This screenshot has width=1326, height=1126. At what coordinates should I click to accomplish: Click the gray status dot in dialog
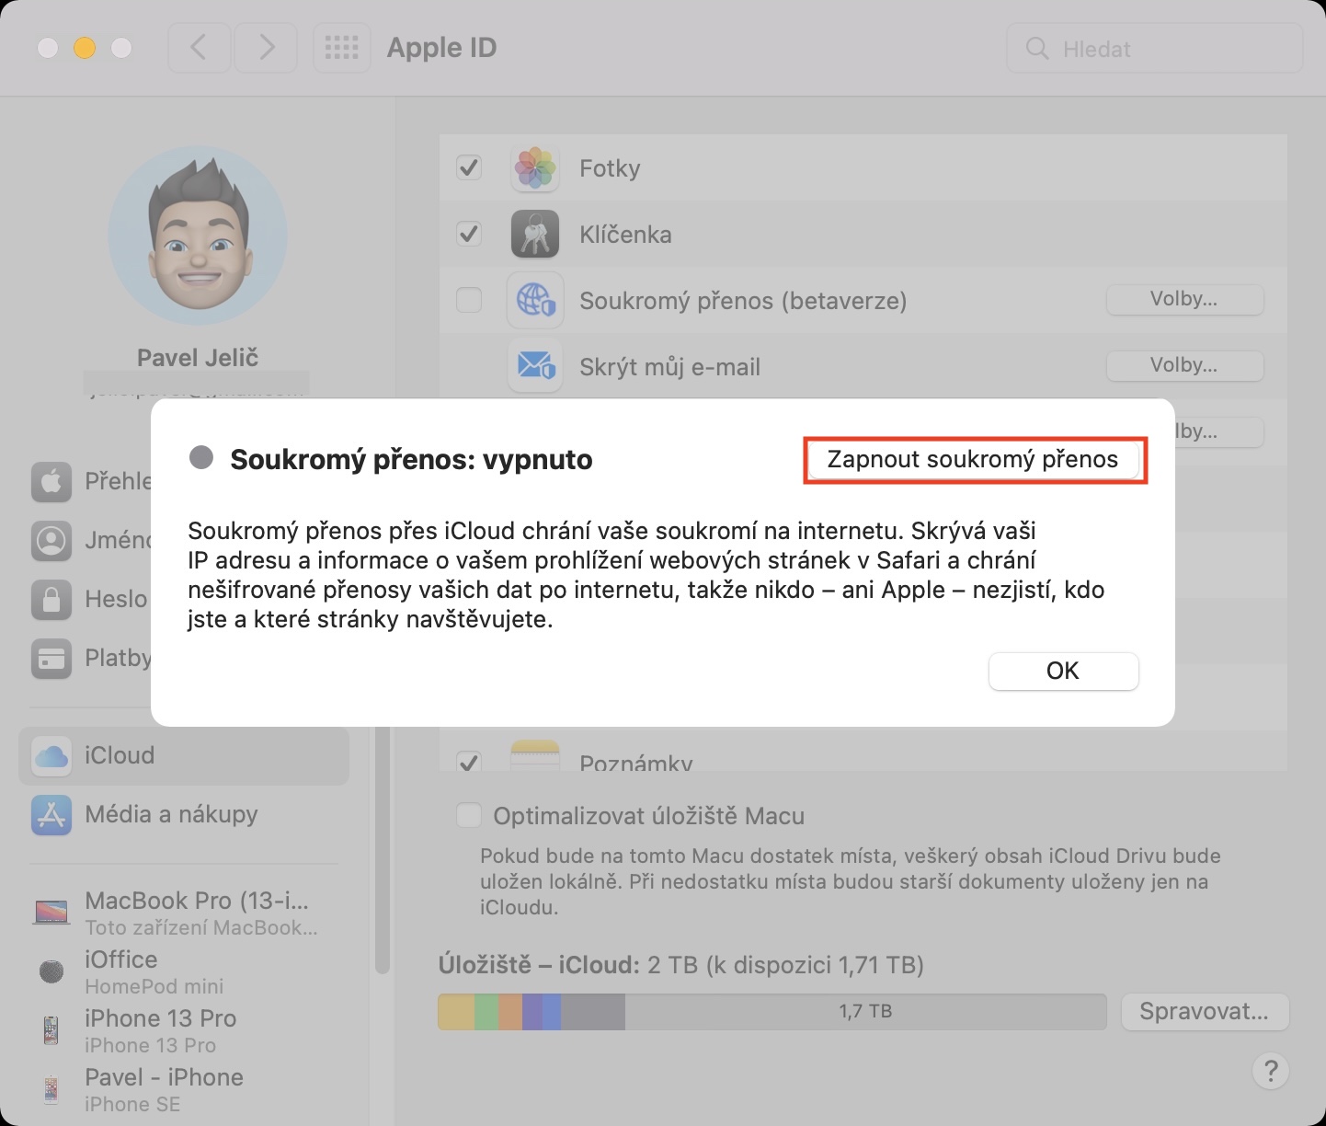pyautogui.click(x=201, y=457)
